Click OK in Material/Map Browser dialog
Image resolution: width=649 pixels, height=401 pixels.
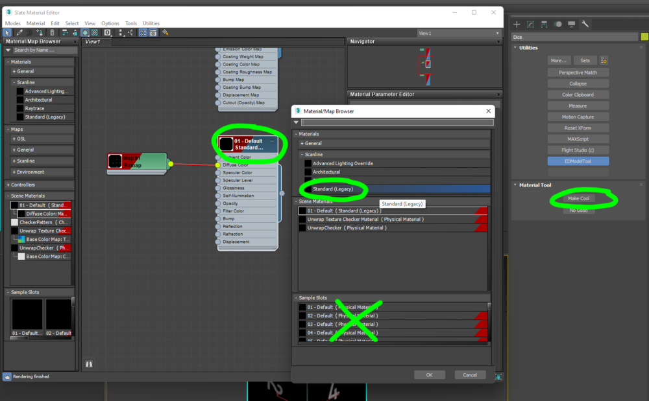pyautogui.click(x=429, y=375)
